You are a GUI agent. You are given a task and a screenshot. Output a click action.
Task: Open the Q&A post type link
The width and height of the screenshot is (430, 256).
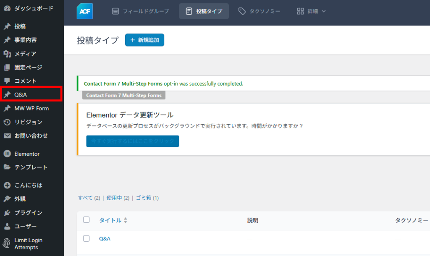coord(105,238)
